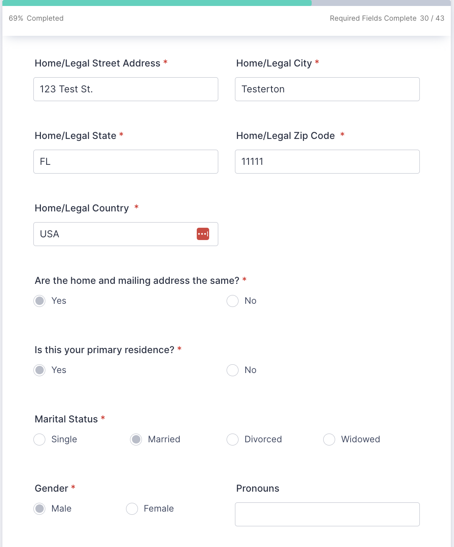Select No for same home and mailing address
454x547 pixels.
point(233,301)
